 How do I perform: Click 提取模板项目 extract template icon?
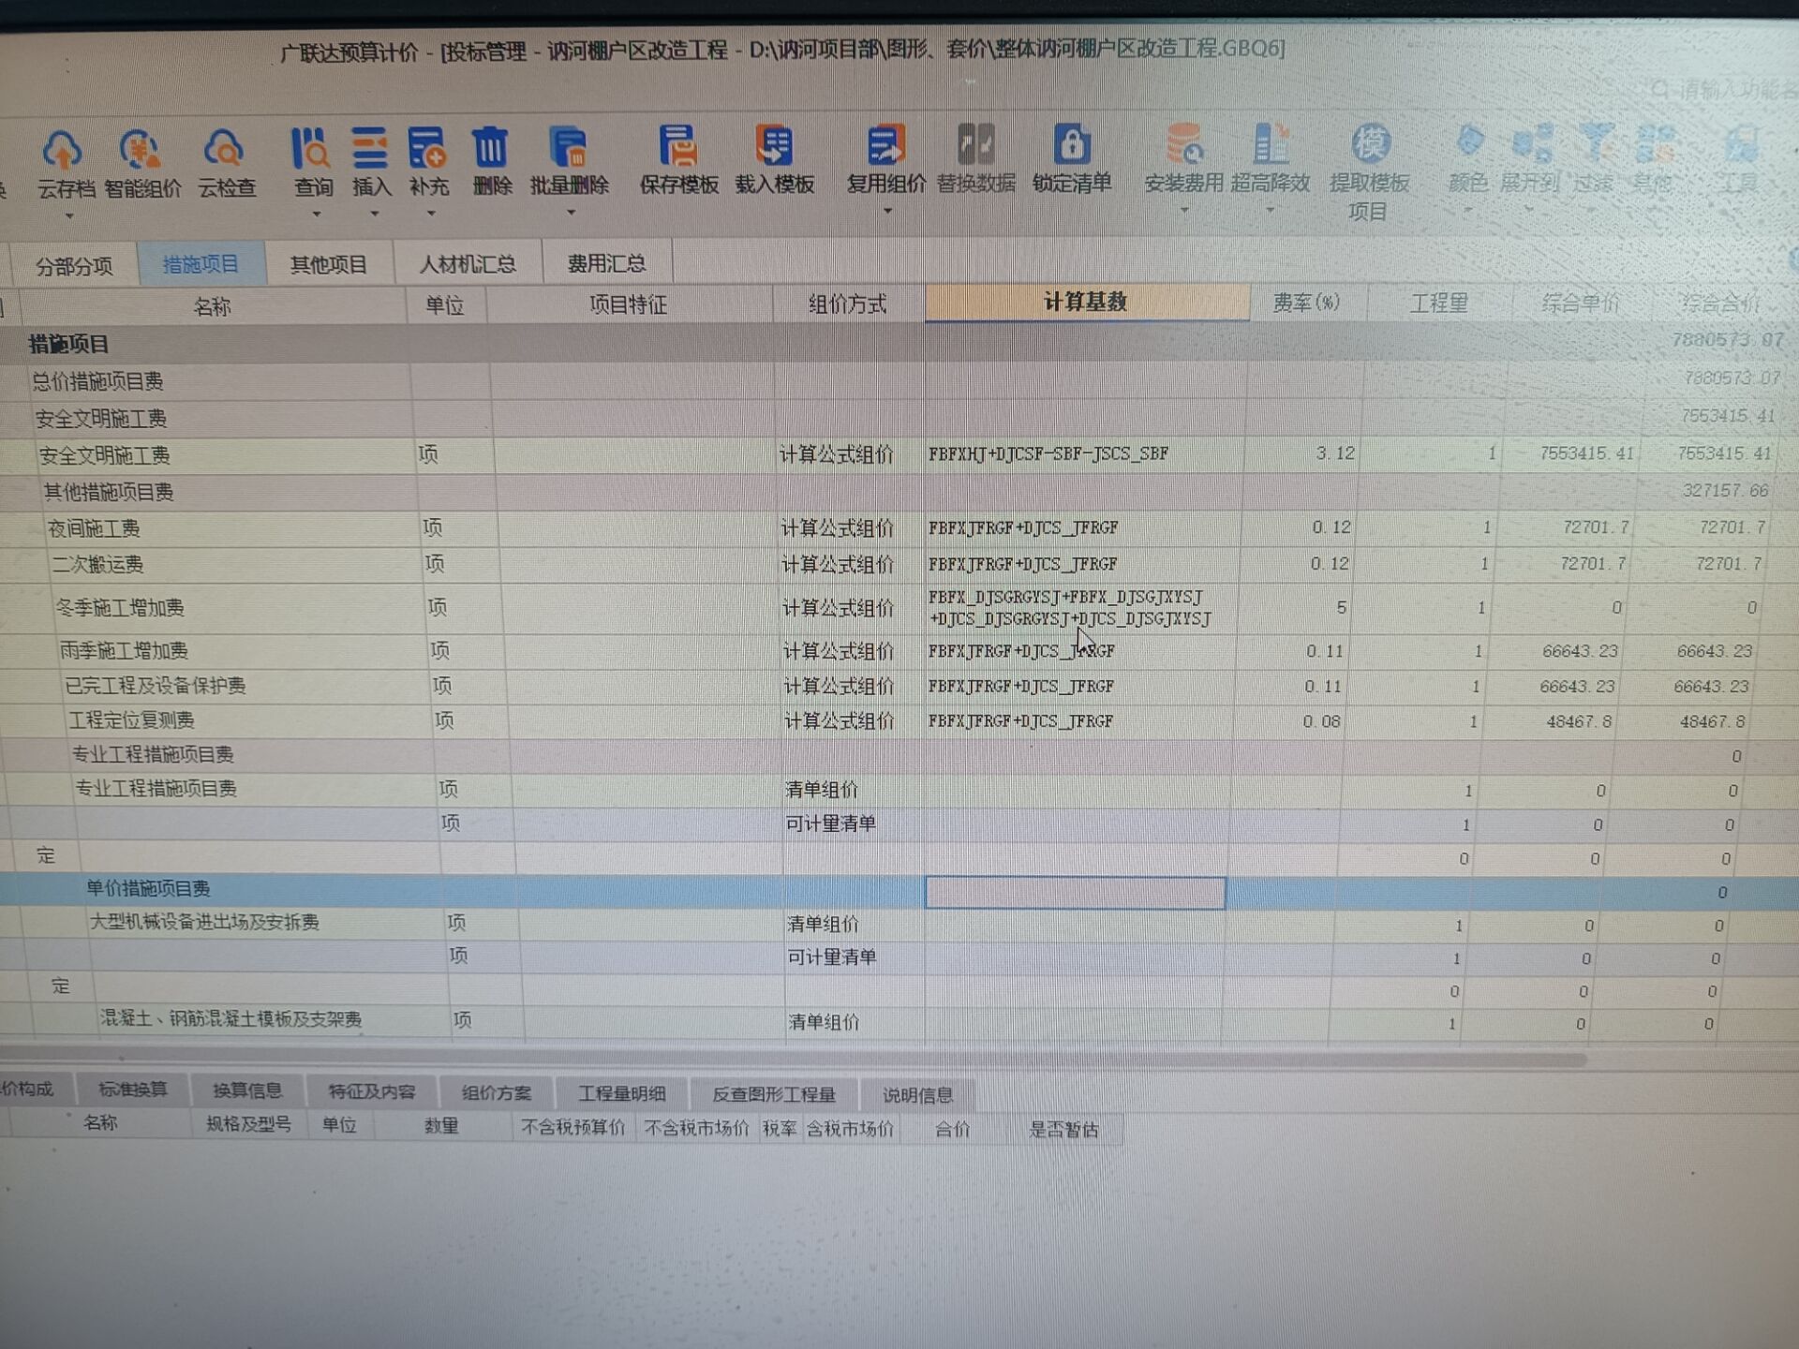coord(1370,144)
